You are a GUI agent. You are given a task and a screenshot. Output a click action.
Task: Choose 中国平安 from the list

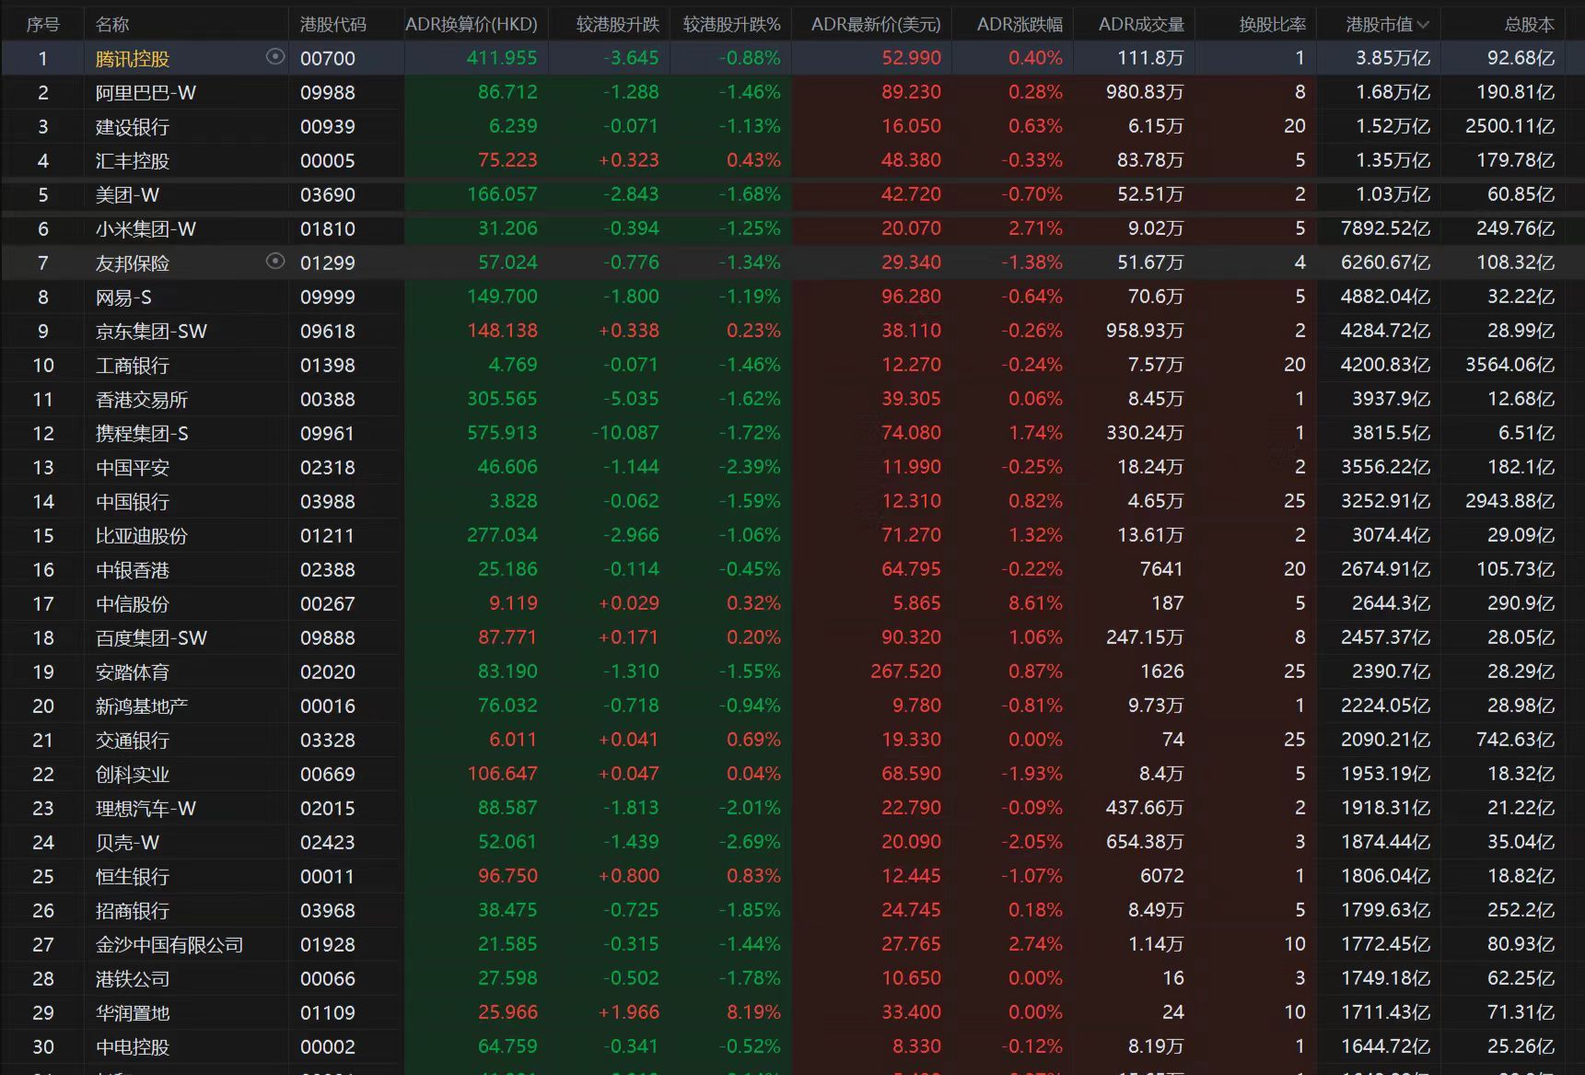133,468
